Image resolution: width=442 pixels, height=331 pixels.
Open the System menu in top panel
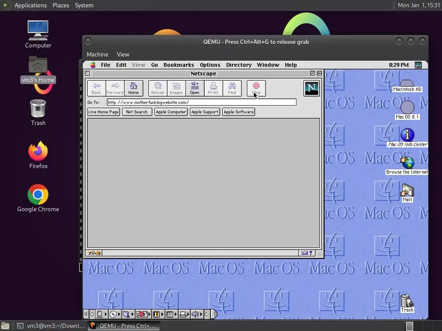[x=84, y=5]
